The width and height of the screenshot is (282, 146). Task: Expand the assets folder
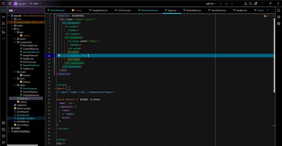point(15,39)
